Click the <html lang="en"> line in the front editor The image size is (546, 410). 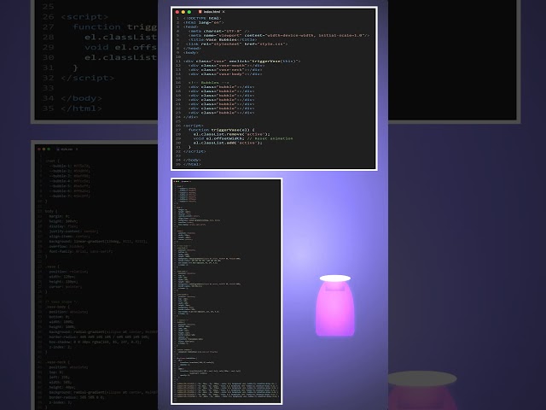pos(203,22)
